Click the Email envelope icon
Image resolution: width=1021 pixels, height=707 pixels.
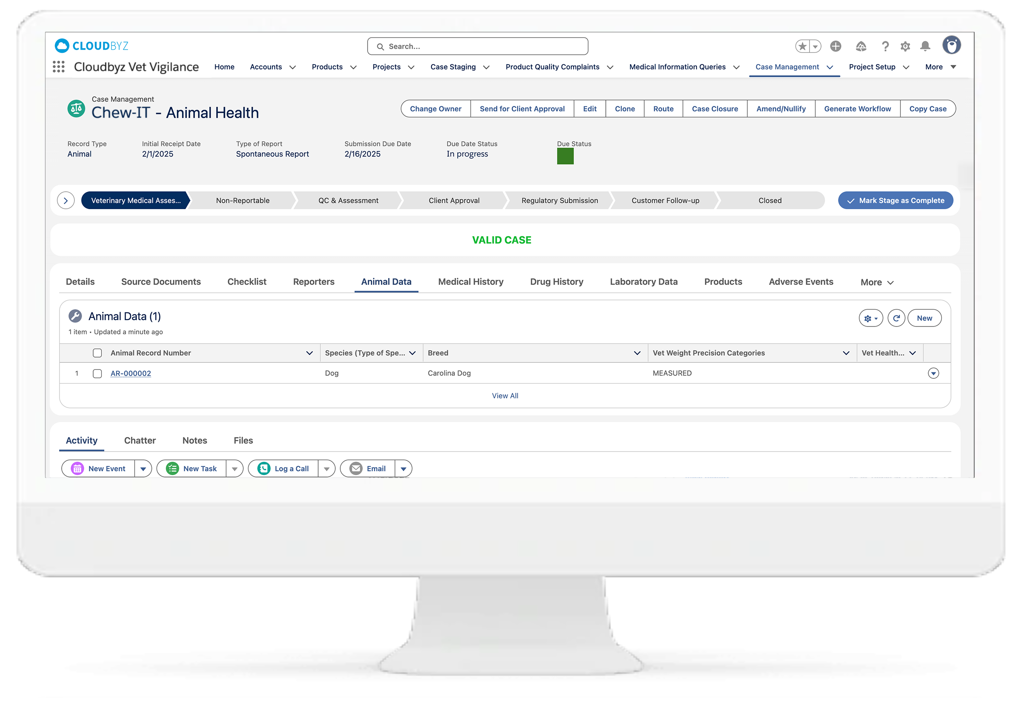(356, 468)
